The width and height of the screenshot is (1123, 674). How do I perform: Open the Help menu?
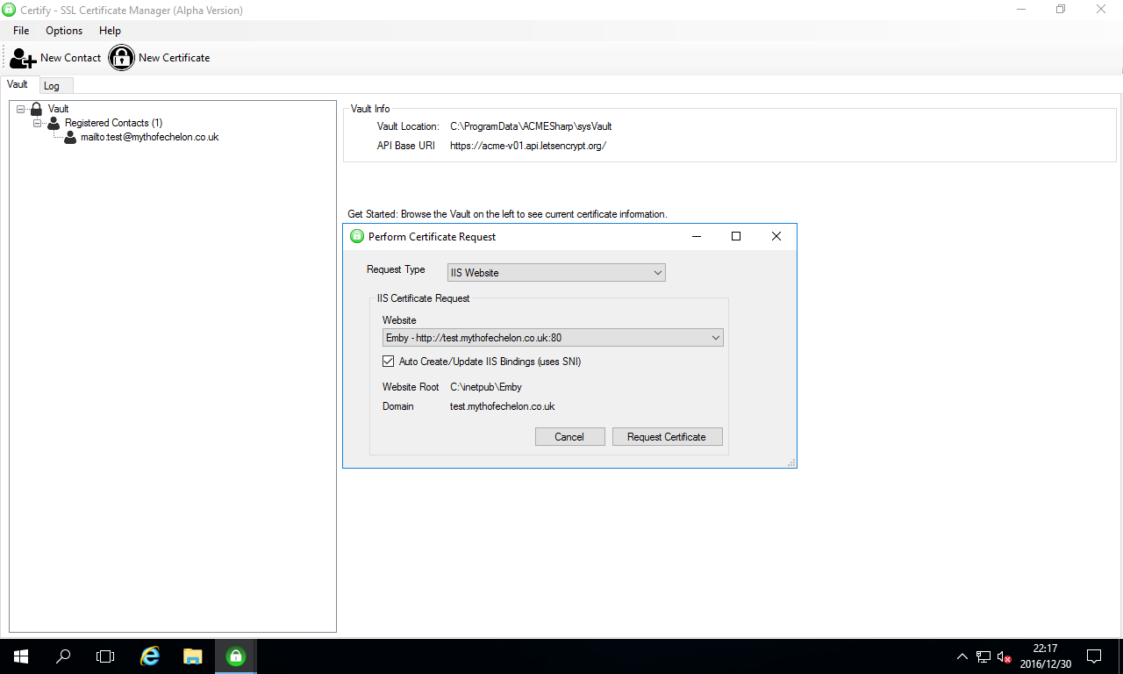110,31
